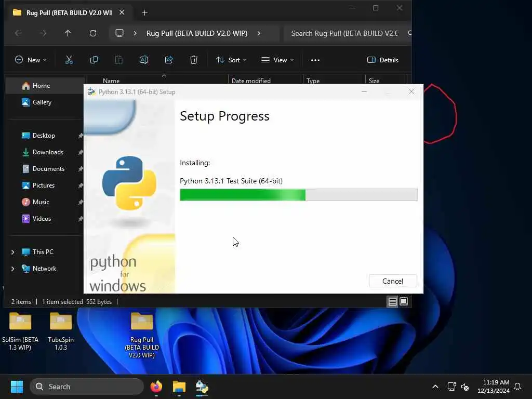Click the Copy icon in File Explorer toolbar
The height and width of the screenshot is (399, 532).
(x=94, y=60)
